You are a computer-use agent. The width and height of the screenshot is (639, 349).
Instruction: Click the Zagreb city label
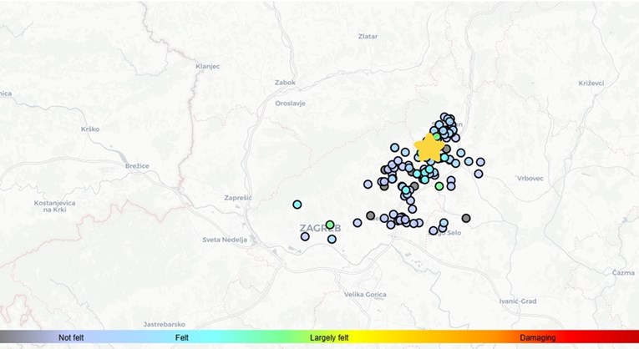[x=317, y=228]
